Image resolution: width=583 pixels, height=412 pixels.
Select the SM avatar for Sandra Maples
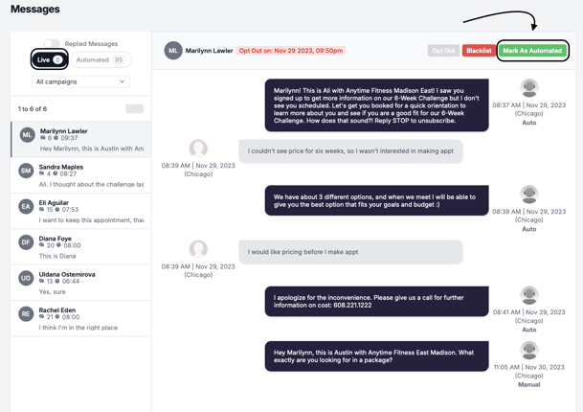26,171
